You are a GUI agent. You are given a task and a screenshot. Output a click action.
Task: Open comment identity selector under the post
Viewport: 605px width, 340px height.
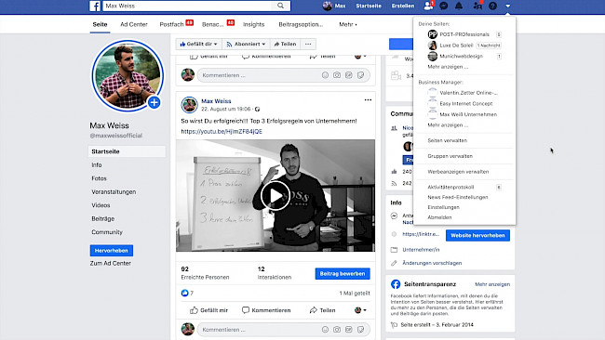tap(360, 310)
